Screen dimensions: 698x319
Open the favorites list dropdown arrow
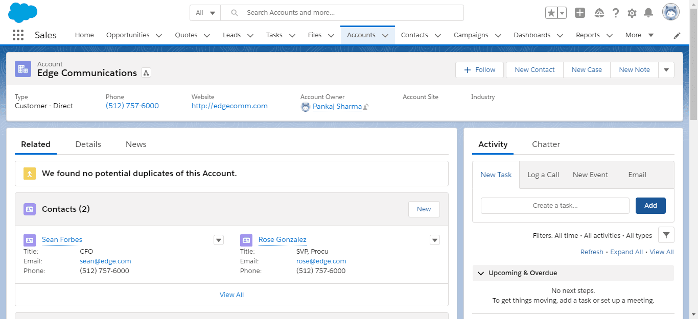[562, 13]
